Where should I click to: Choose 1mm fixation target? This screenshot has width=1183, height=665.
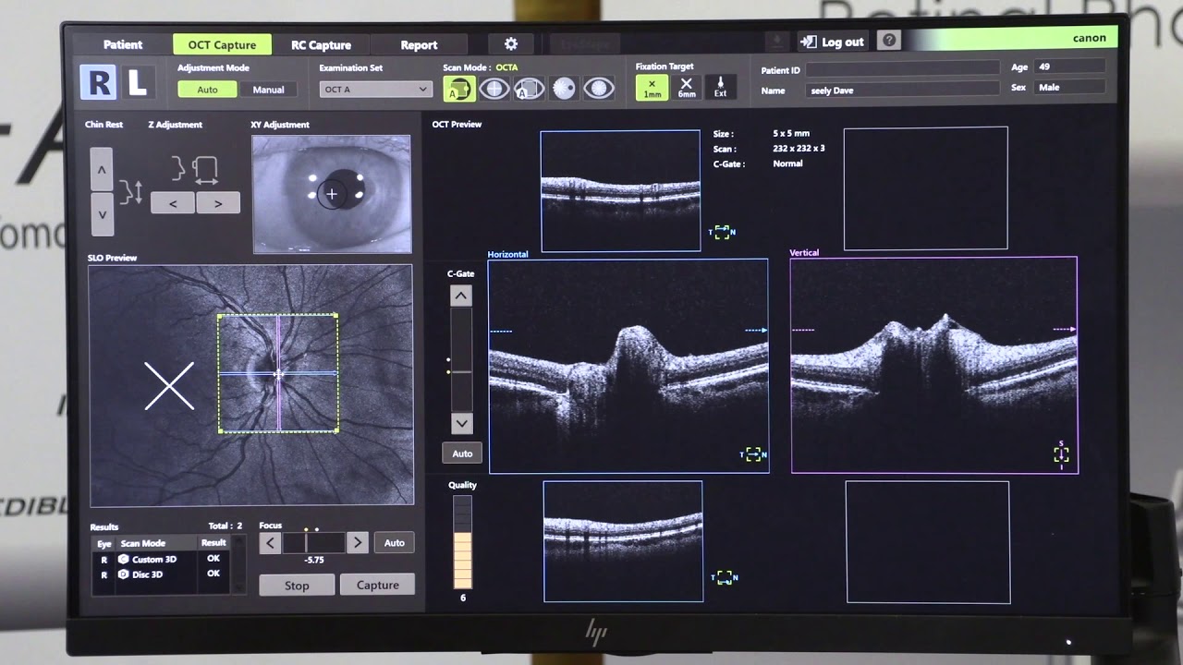click(652, 88)
